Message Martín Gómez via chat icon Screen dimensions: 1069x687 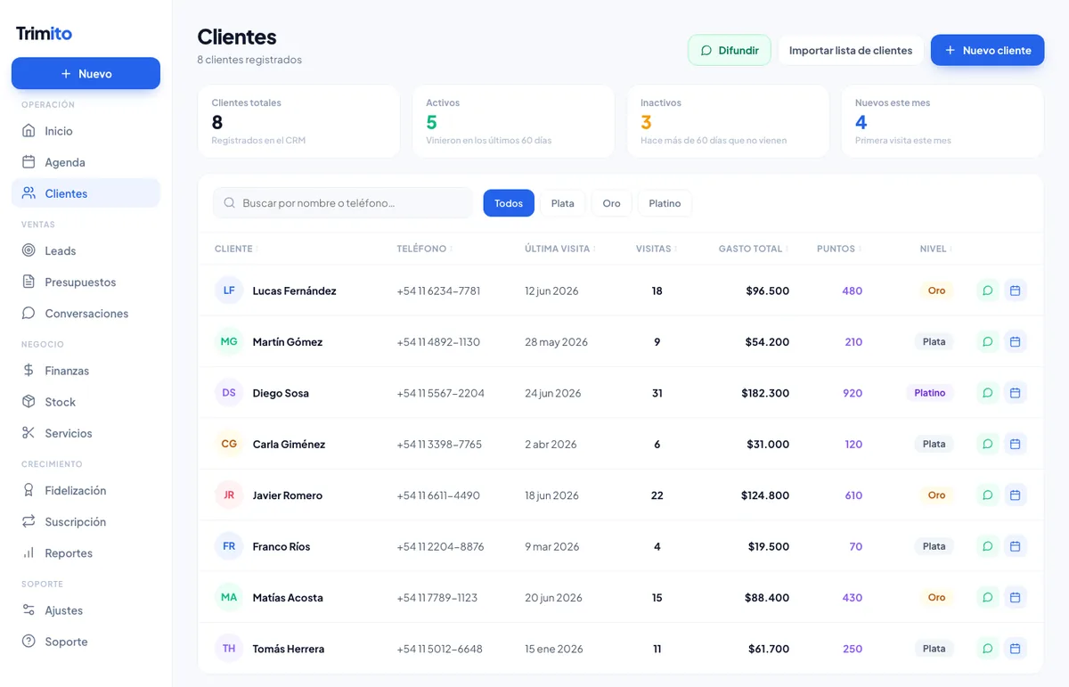point(987,341)
